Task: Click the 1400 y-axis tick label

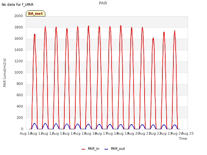Action: click(x=19, y=50)
